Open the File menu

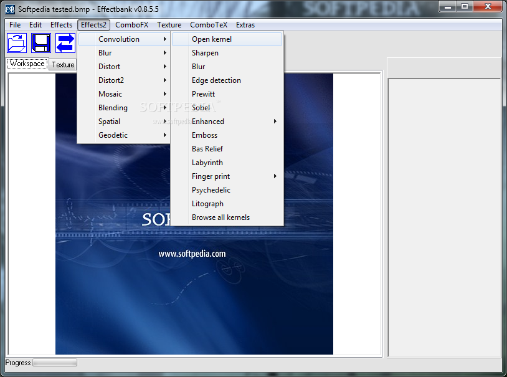coord(15,25)
